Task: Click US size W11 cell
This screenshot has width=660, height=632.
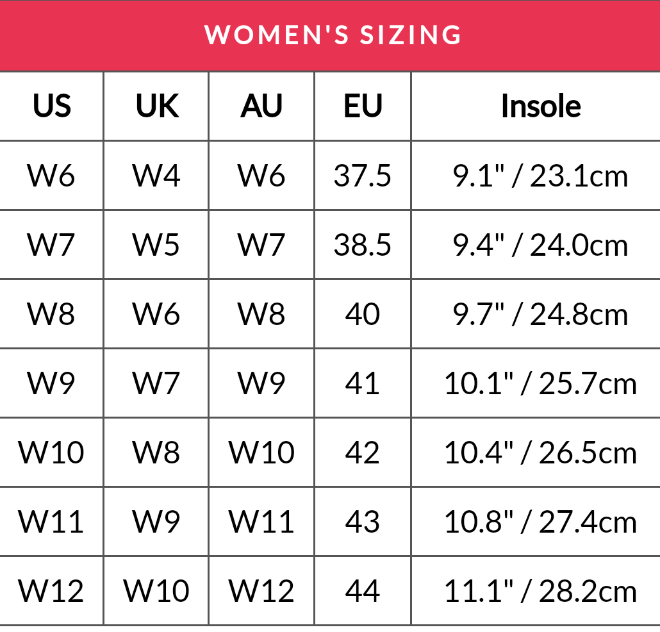Action: pyautogui.click(x=51, y=522)
